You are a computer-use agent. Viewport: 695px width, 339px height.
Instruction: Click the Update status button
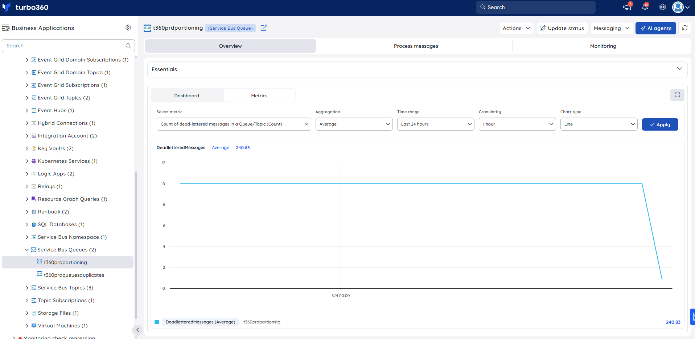pyautogui.click(x=562, y=28)
